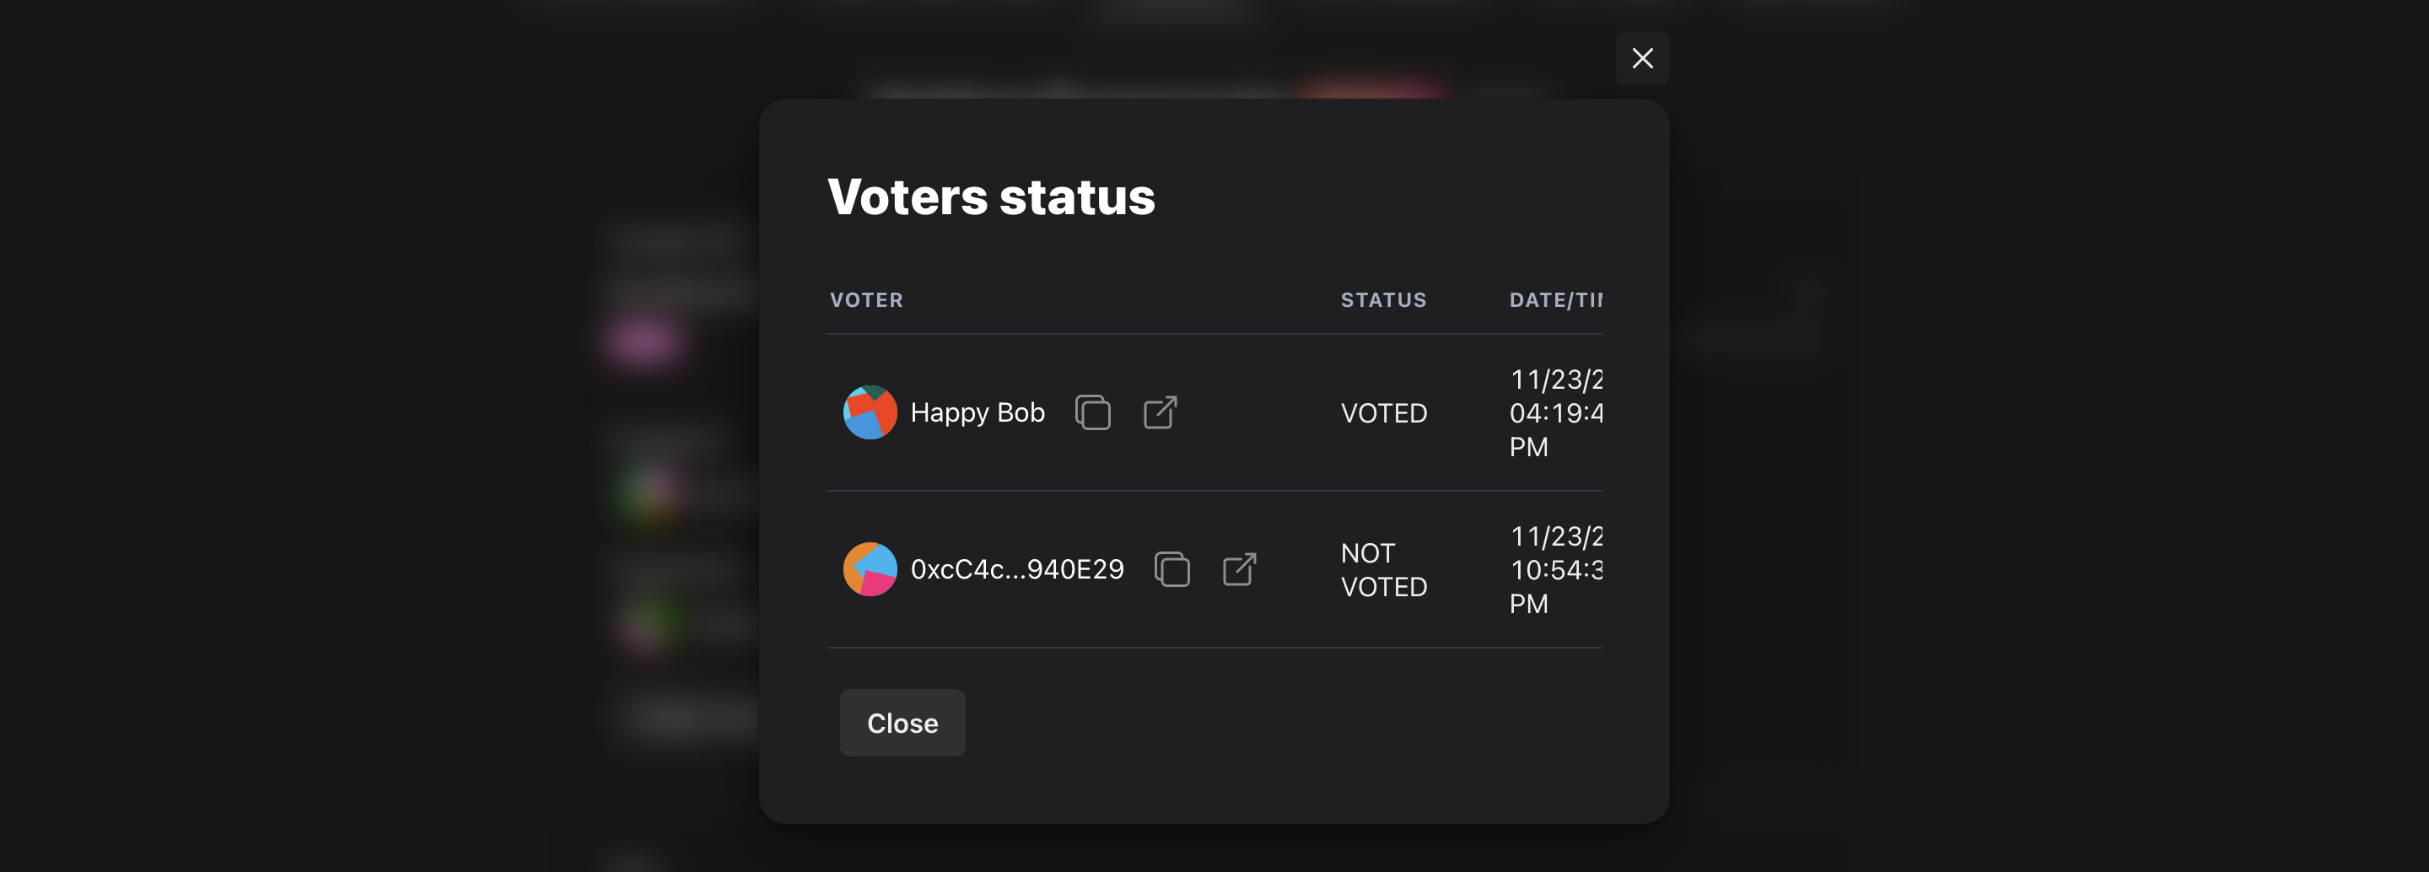
Task: Select the 0xcC4c...940E29 voter address text
Action: pyautogui.click(x=1016, y=568)
